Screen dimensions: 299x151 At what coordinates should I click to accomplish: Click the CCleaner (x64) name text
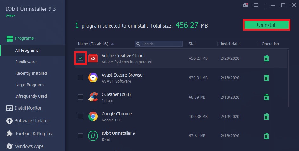click(x=116, y=94)
